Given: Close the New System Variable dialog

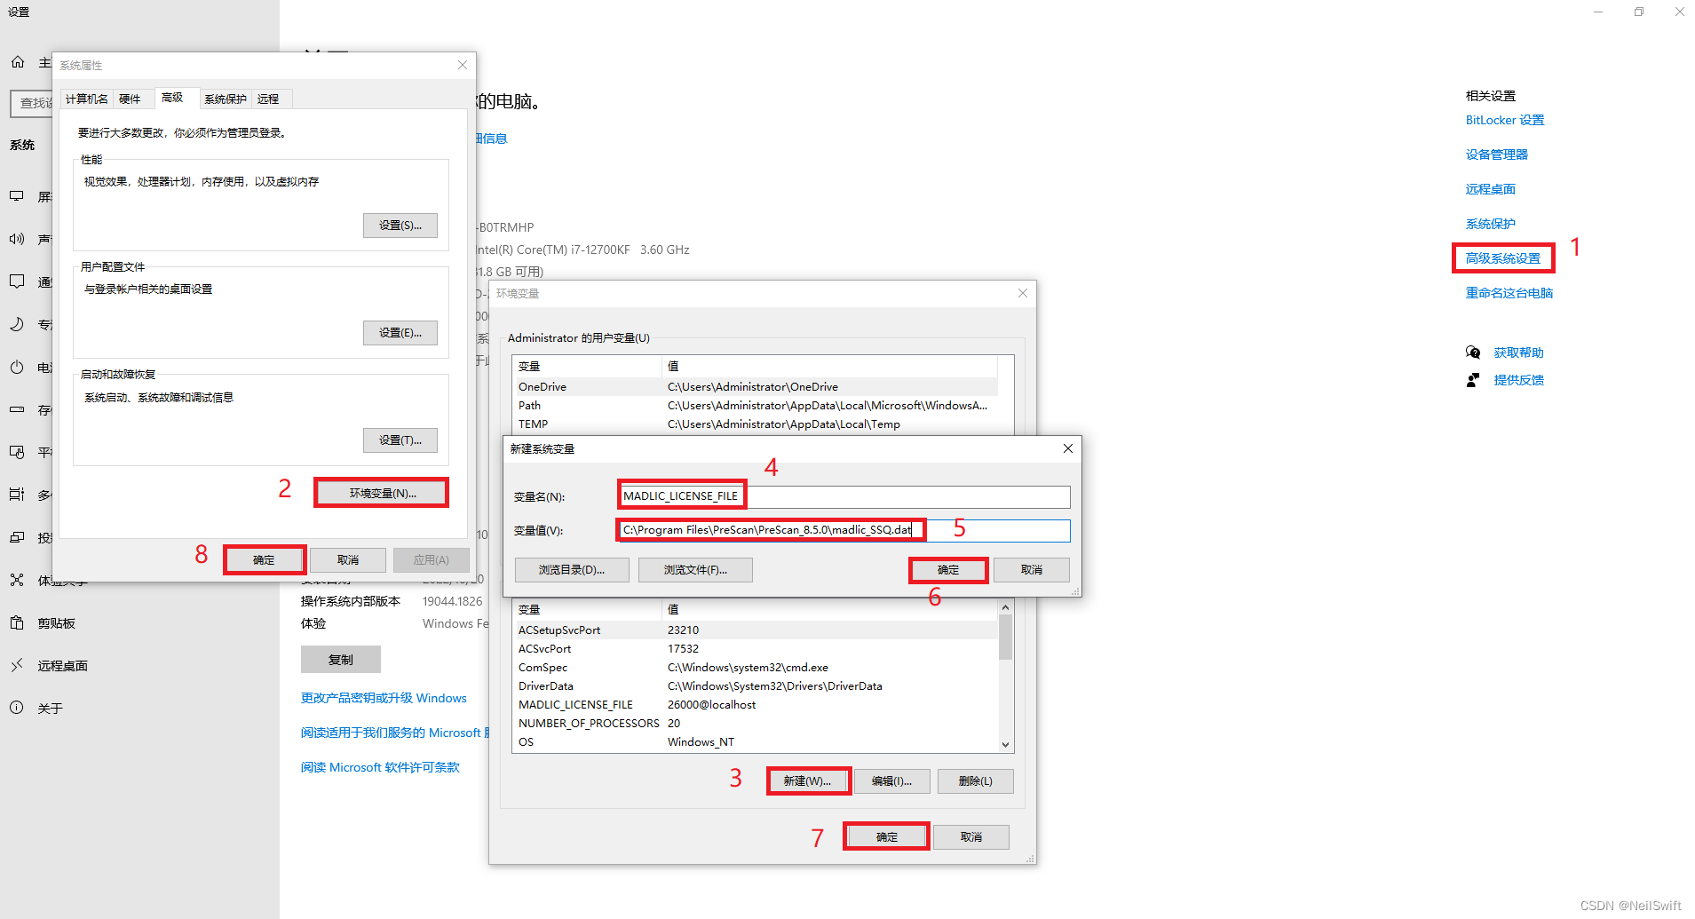Looking at the screenshot, I should click(1068, 448).
